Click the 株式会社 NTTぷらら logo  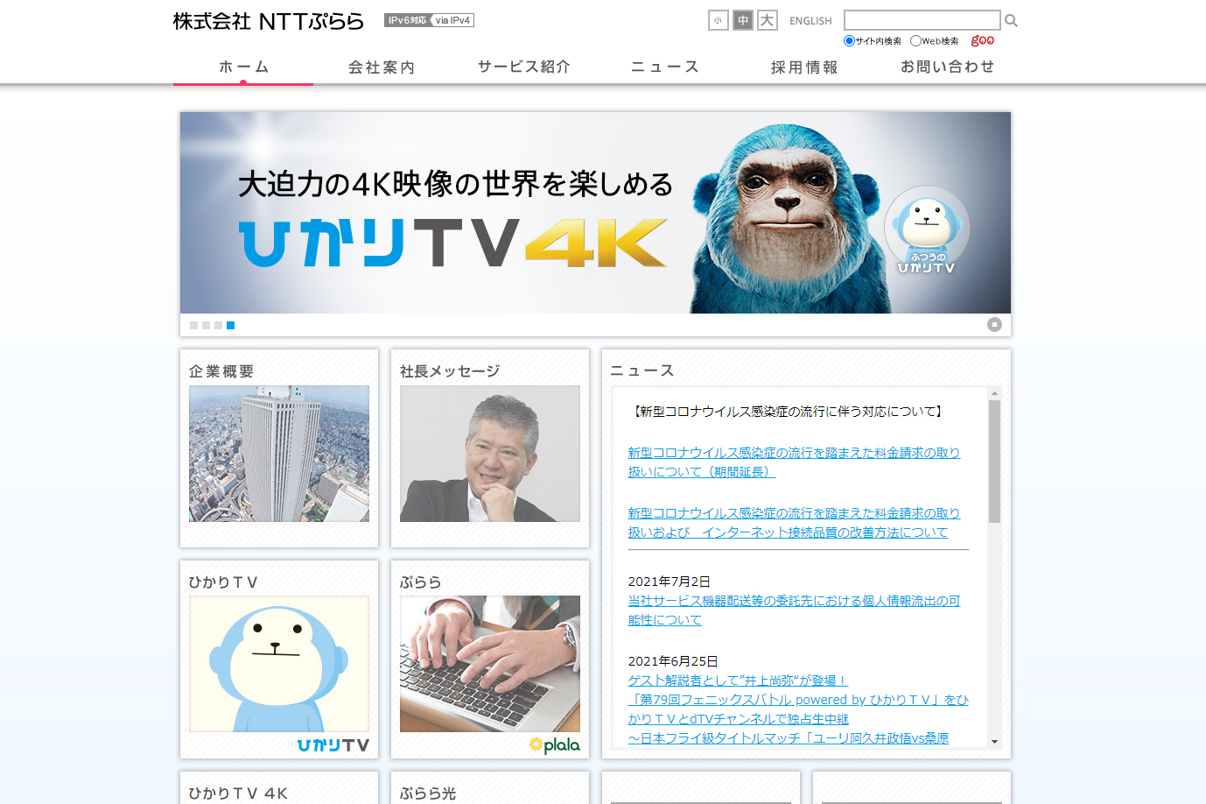point(269,21)
